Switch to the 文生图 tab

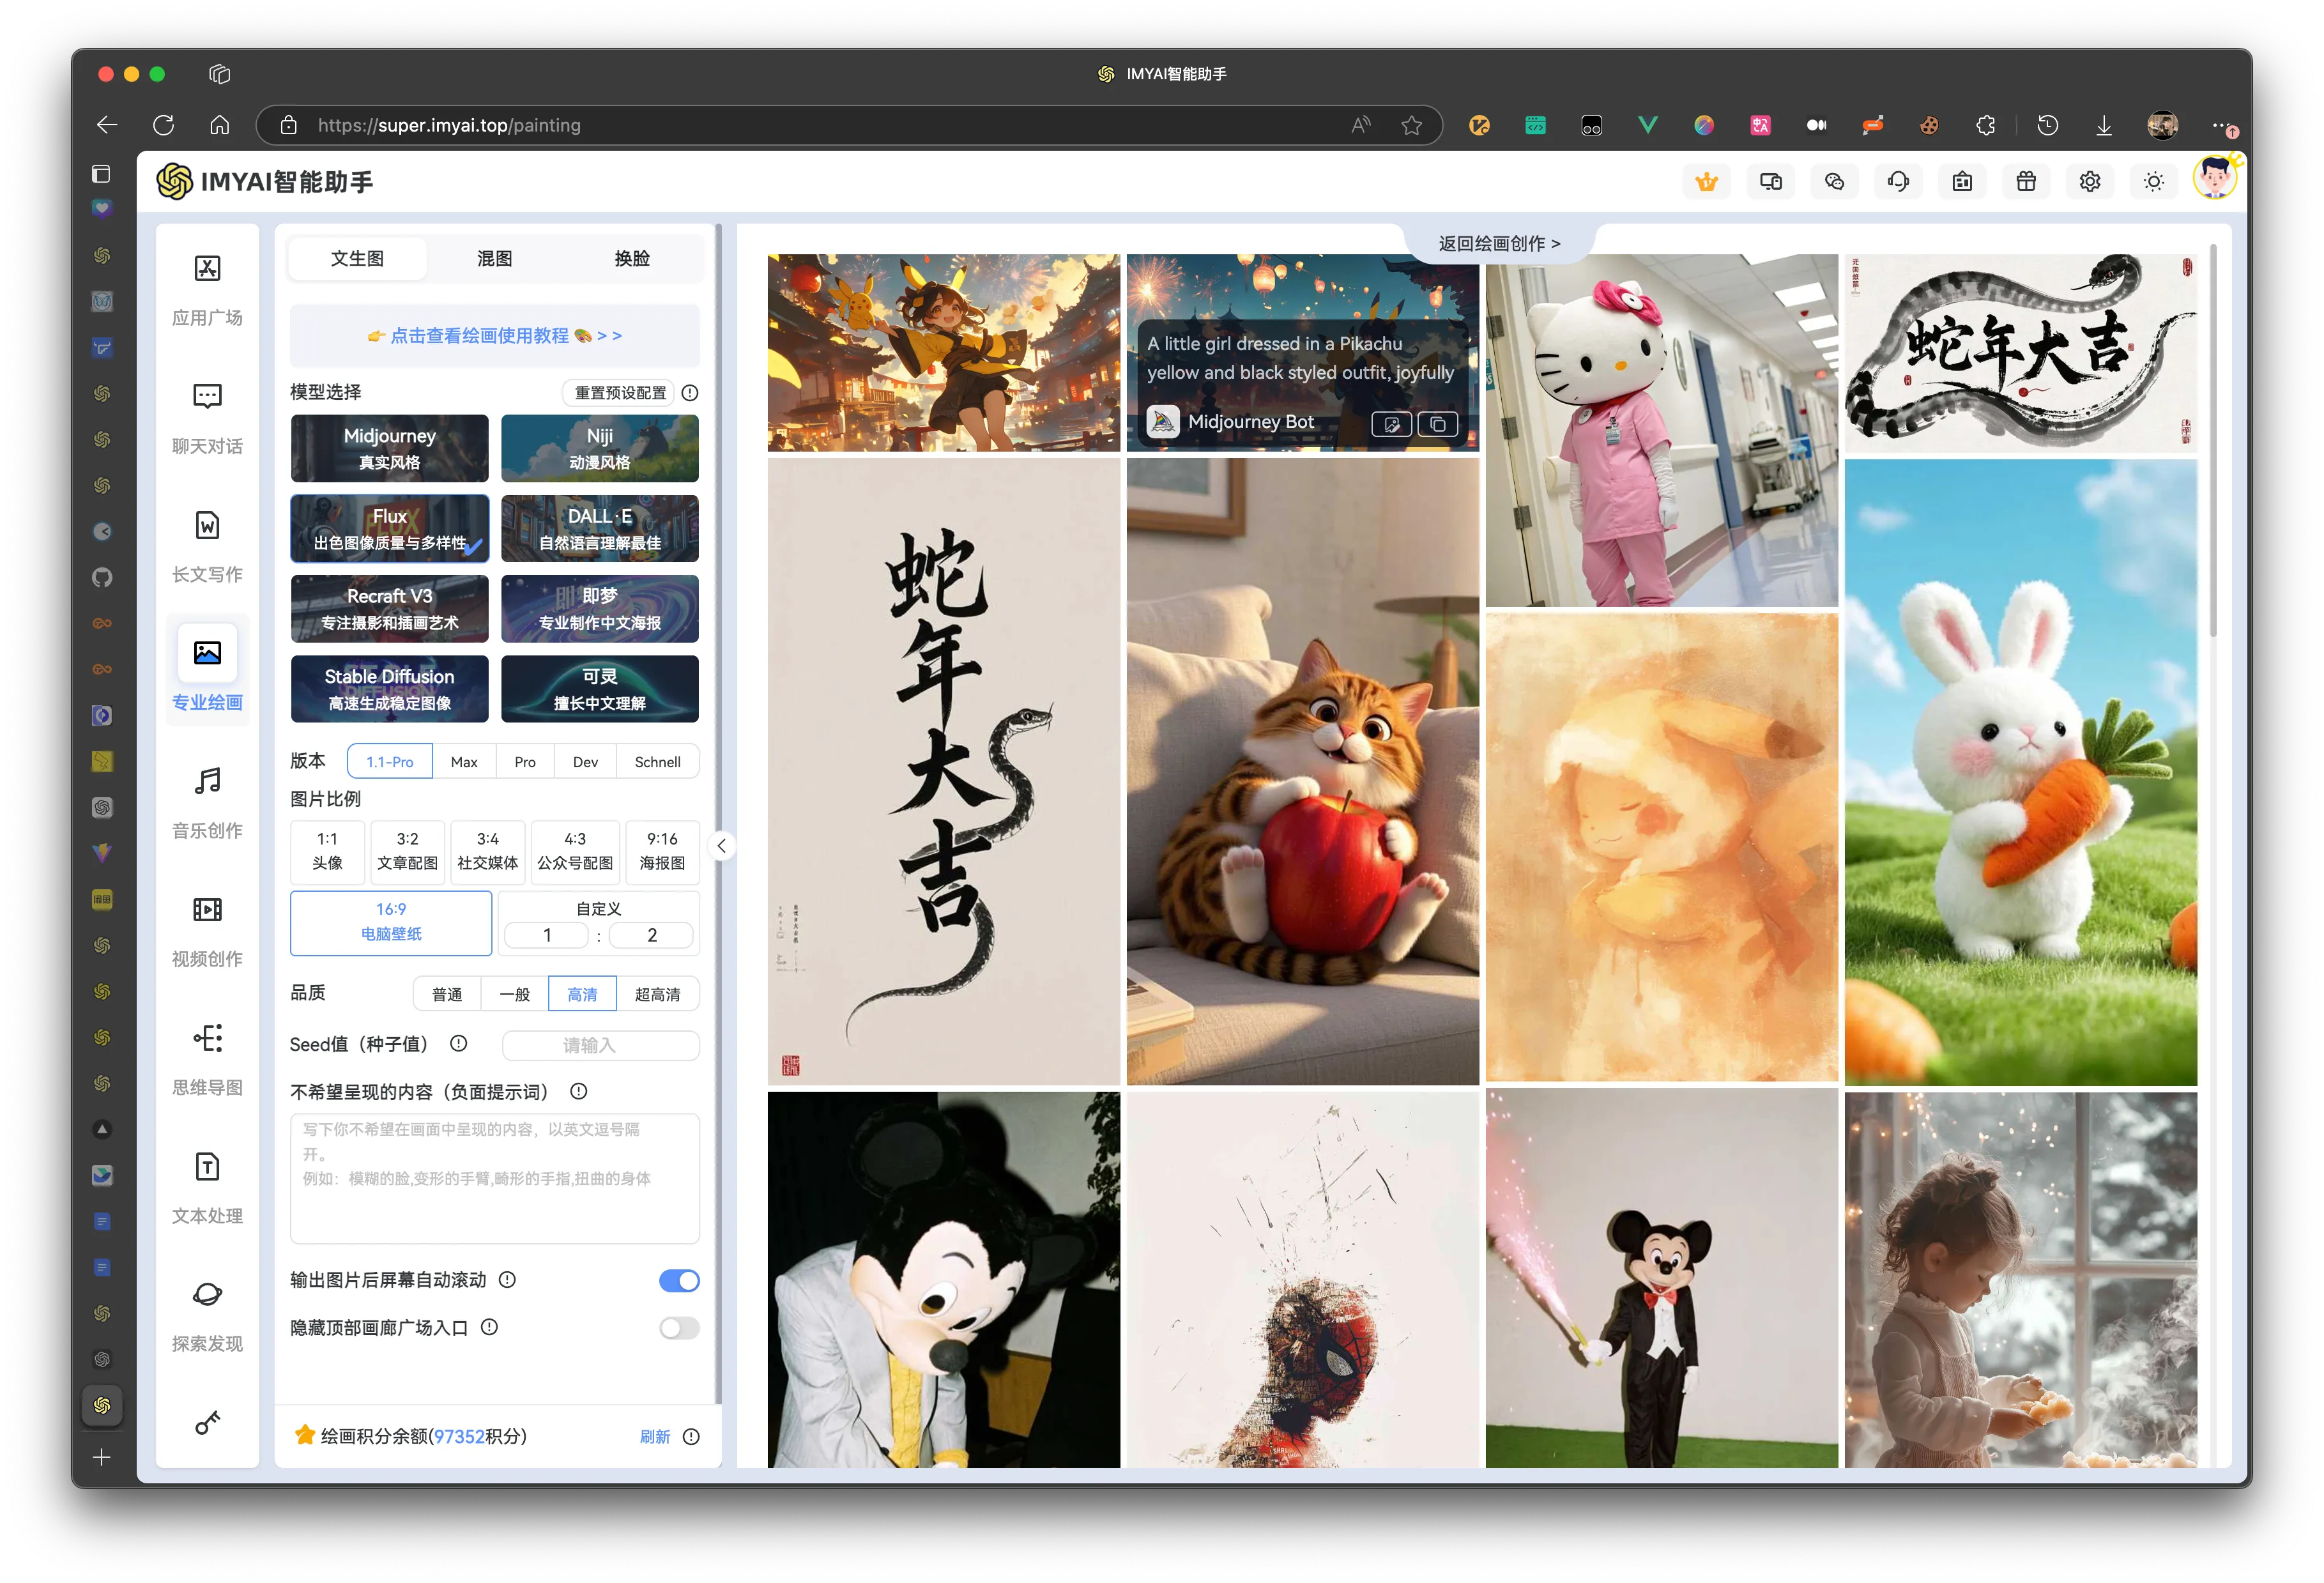point(358,258)
